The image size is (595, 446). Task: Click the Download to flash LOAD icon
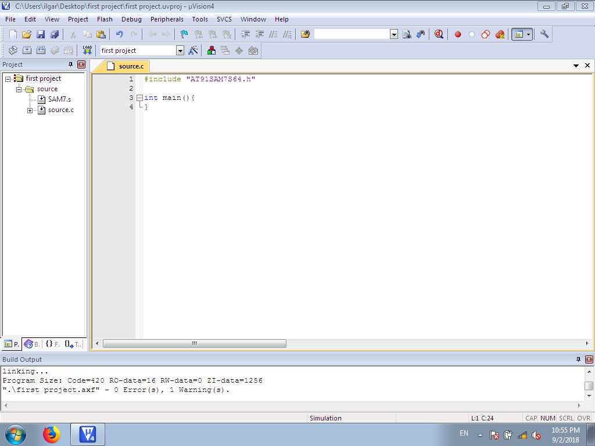[x=87, y=51]
